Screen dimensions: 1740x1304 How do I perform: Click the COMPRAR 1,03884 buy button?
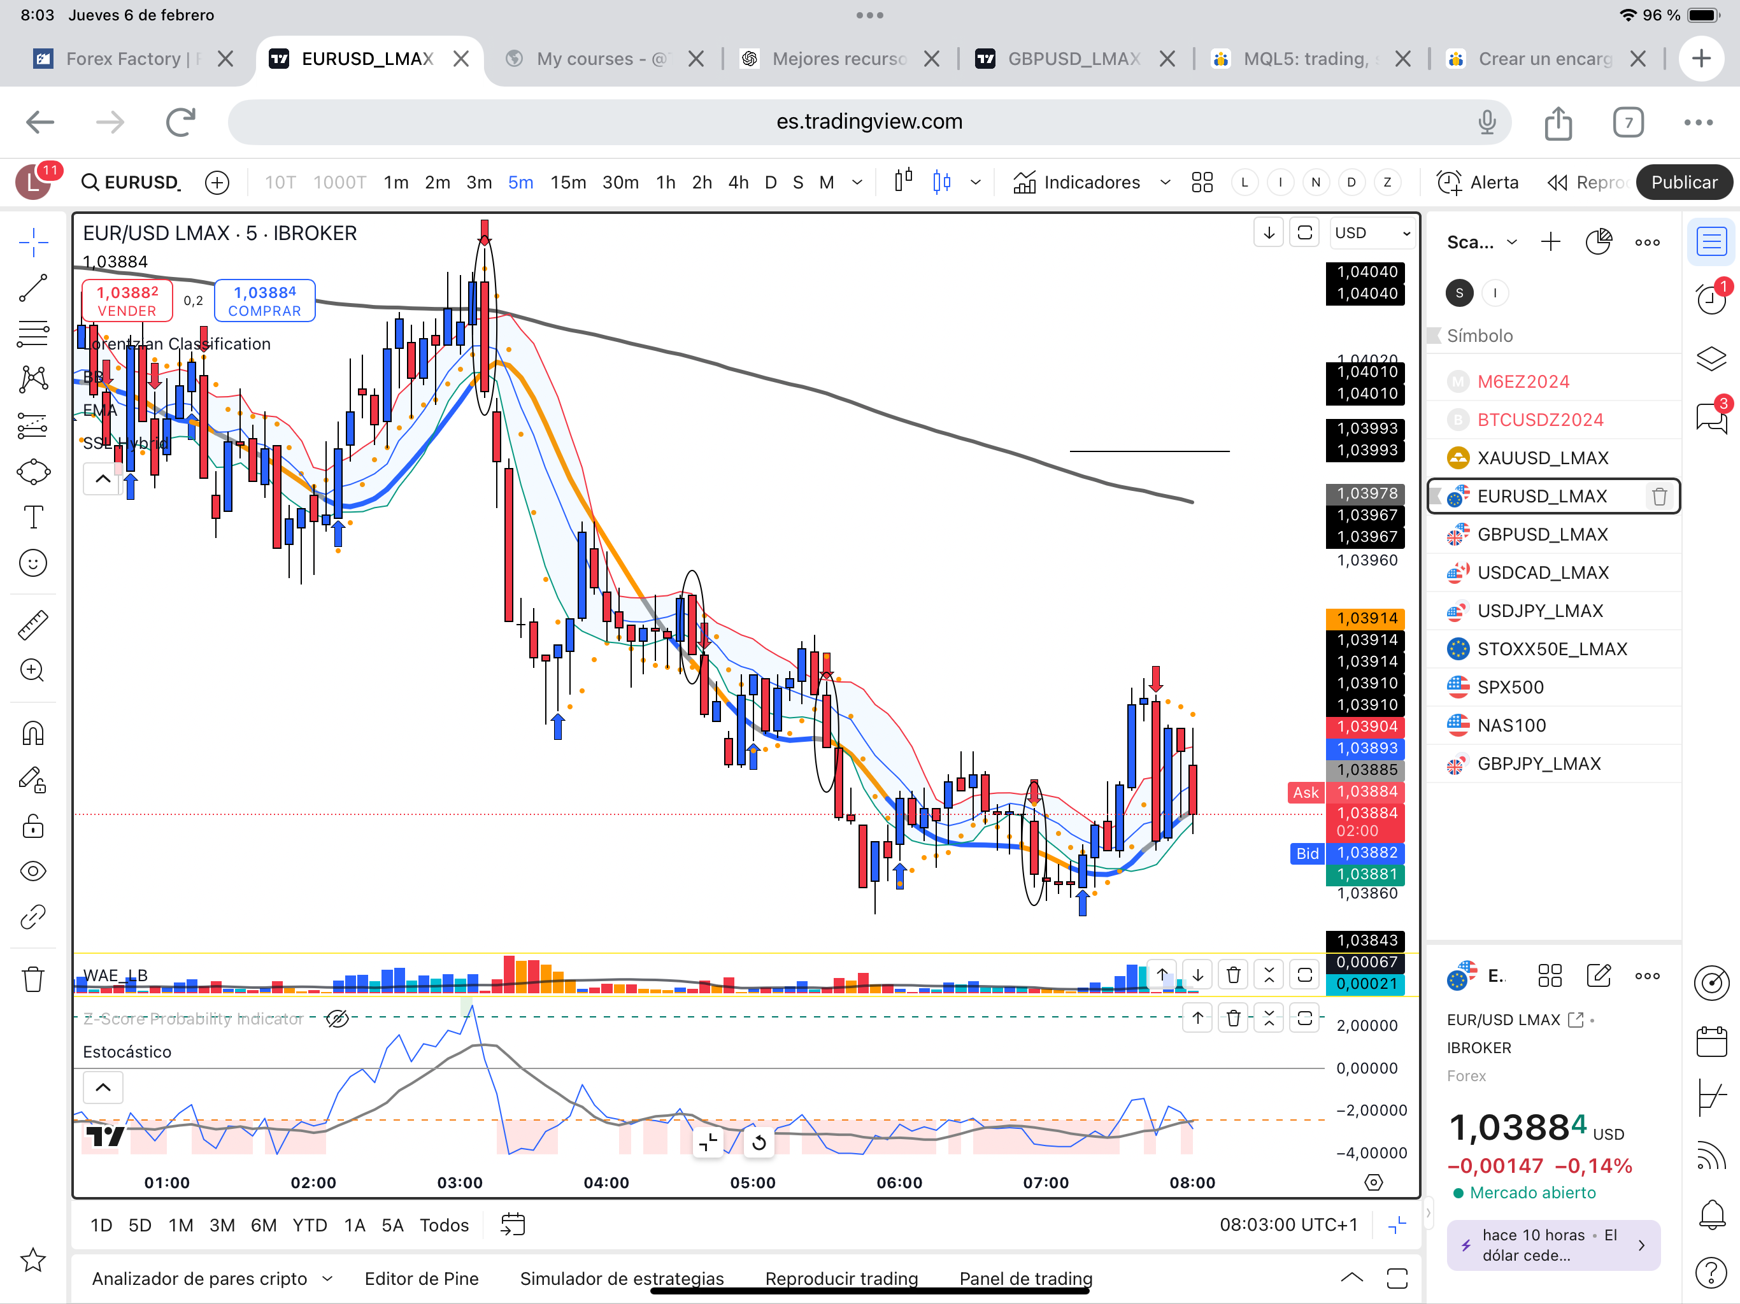coord(264,301)
